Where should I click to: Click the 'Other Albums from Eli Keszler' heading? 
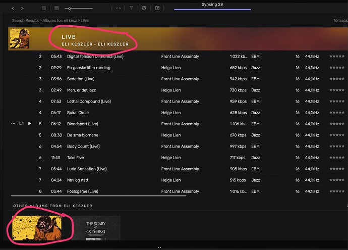click(x=53, y=206)
